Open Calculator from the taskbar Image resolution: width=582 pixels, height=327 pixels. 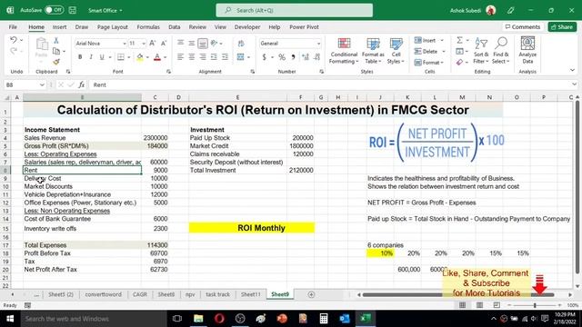[324, 319]
